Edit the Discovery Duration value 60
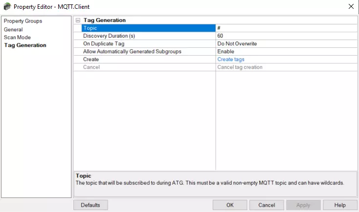This screenshot has height=212, width=359. tap(286, 36)
